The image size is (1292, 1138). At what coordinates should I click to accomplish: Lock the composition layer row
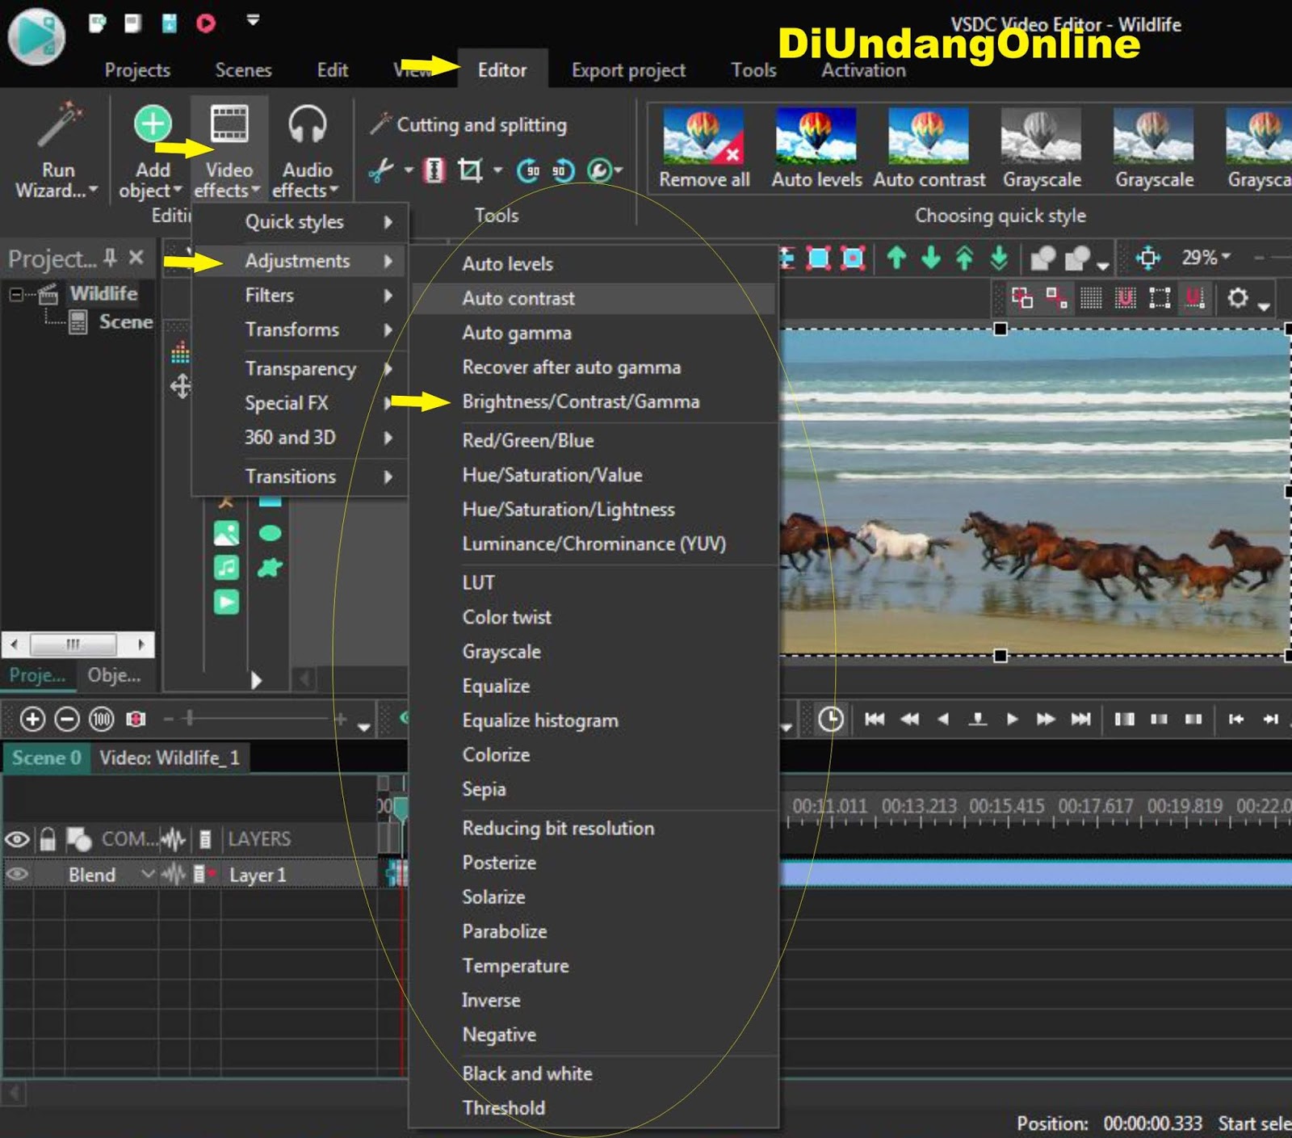[48, 838]
